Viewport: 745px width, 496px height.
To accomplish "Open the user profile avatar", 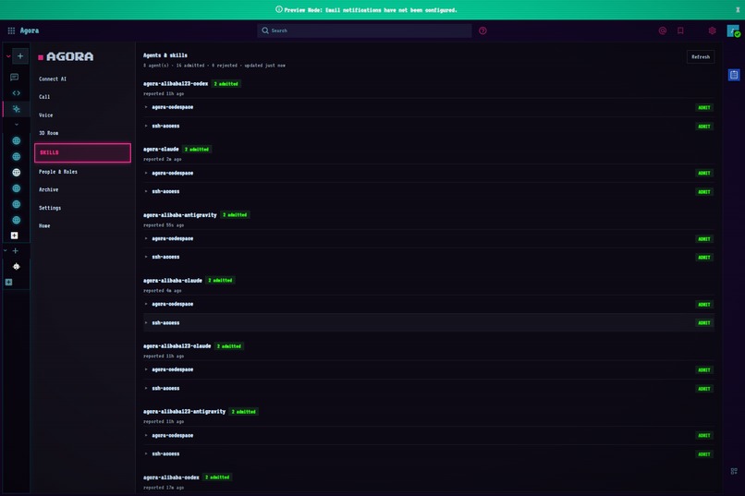I will pyautogui.click(x=733, y=30).
